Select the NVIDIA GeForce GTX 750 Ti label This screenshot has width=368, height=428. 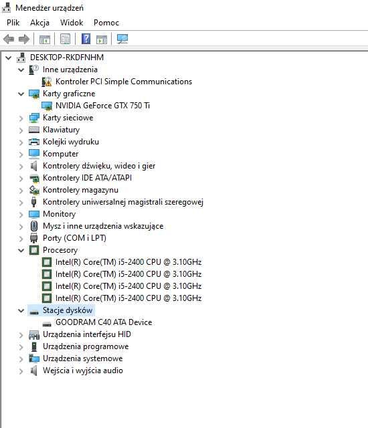pyautogui.click(x=102, y=106)
